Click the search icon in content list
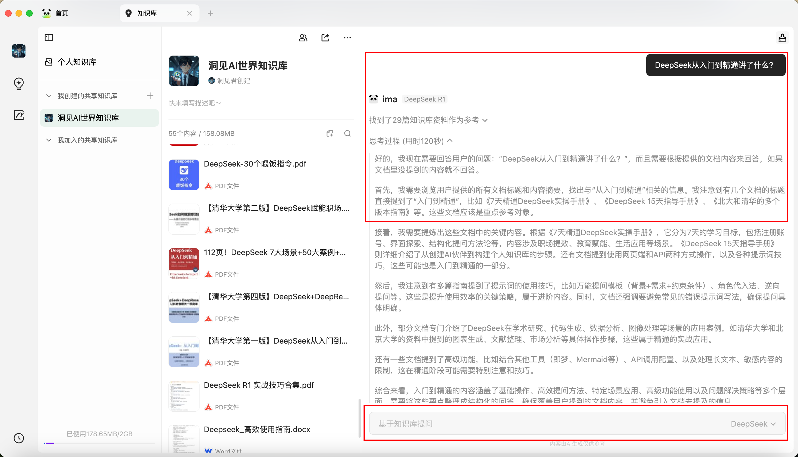This screenshot has height=457, width=798. click(x=347, y=133)
